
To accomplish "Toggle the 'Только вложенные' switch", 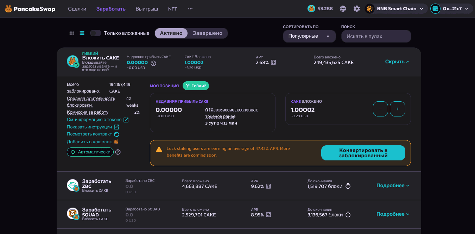I will 96,33.
